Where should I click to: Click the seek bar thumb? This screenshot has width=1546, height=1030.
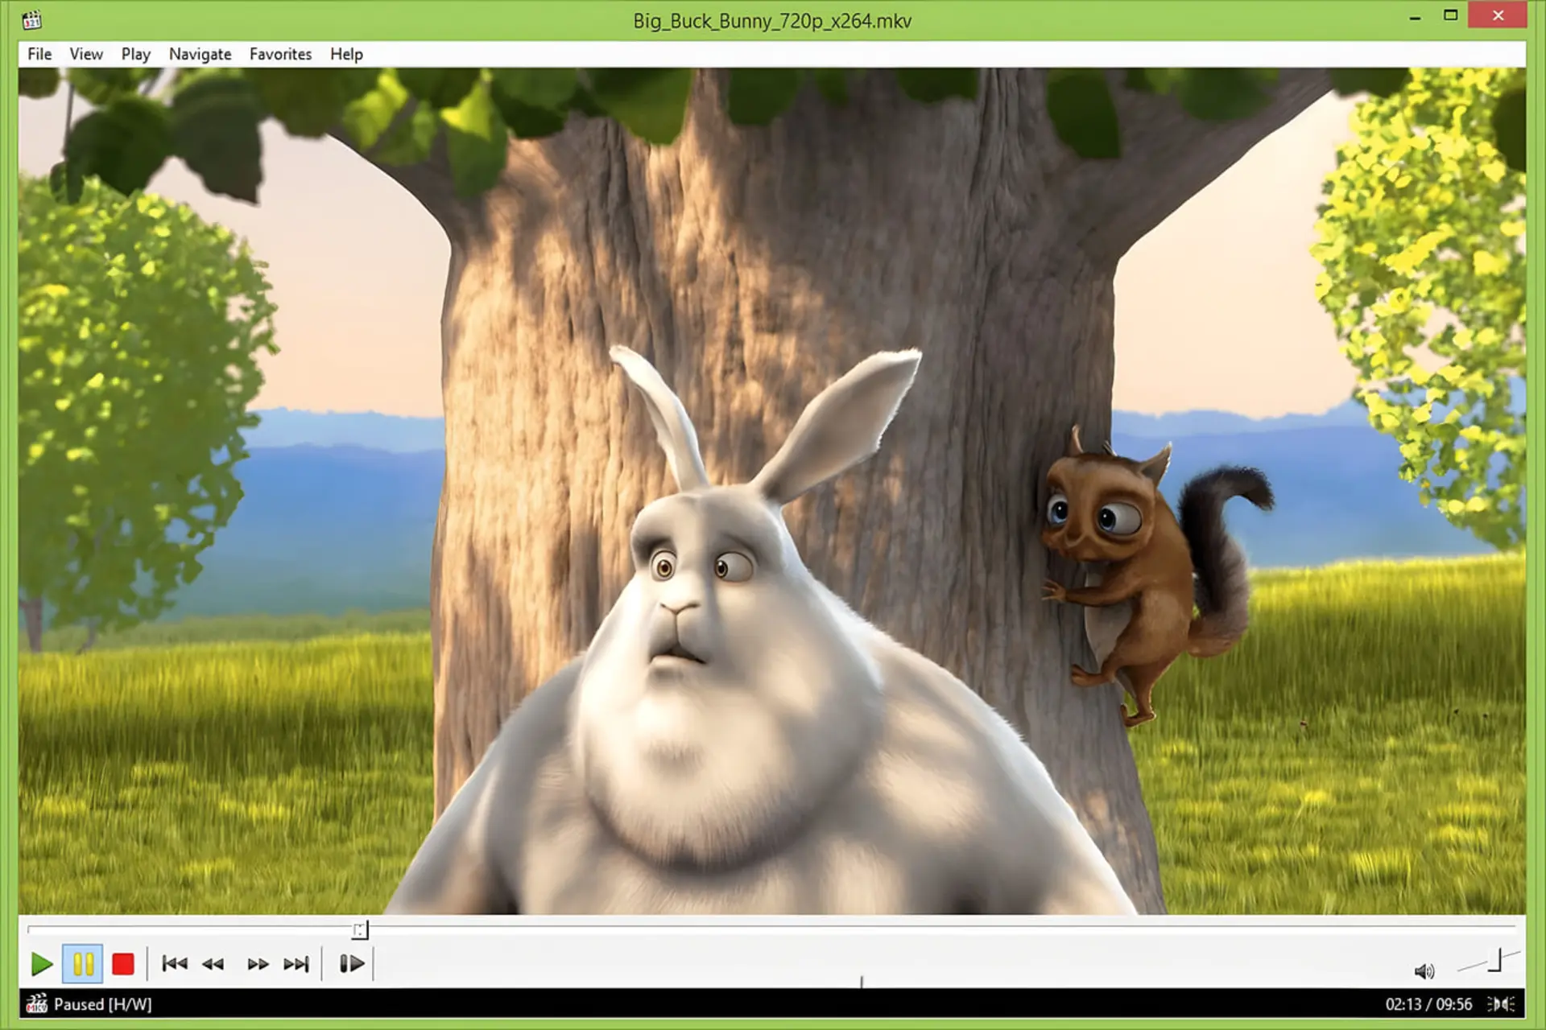(360, 930)
